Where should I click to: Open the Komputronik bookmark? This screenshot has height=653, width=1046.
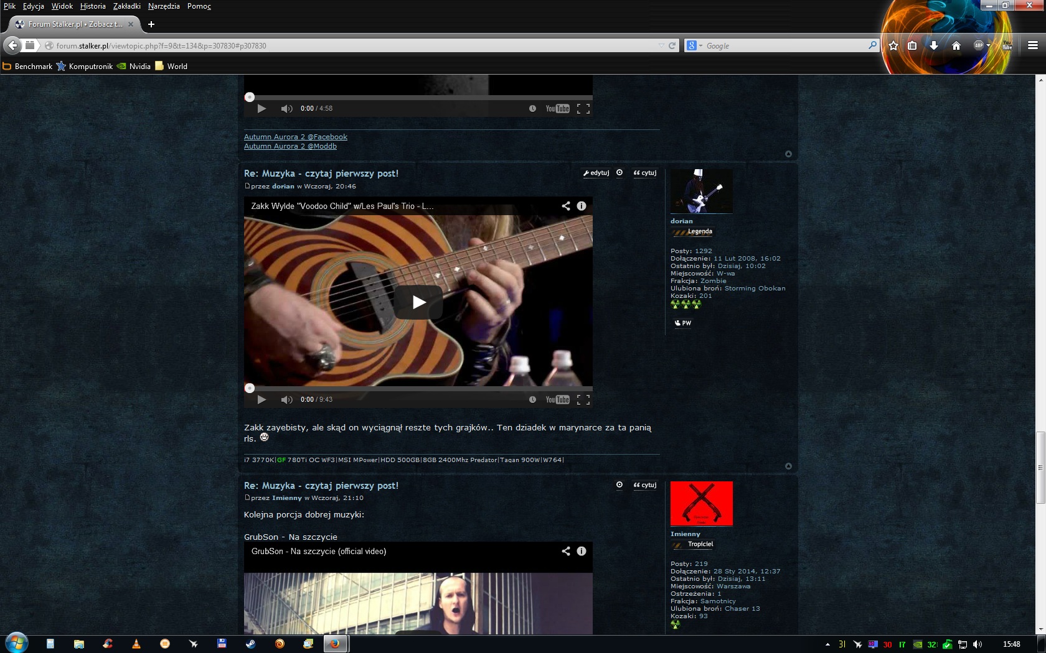click(x=85, y=66)
